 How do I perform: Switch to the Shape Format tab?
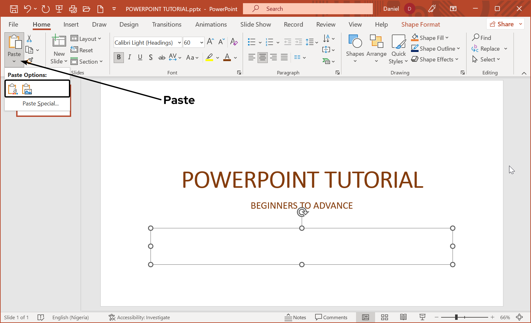420,24
